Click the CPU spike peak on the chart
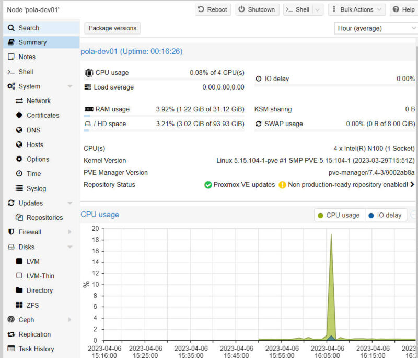This screenshot has height=358, width=418. coord(331,234)
